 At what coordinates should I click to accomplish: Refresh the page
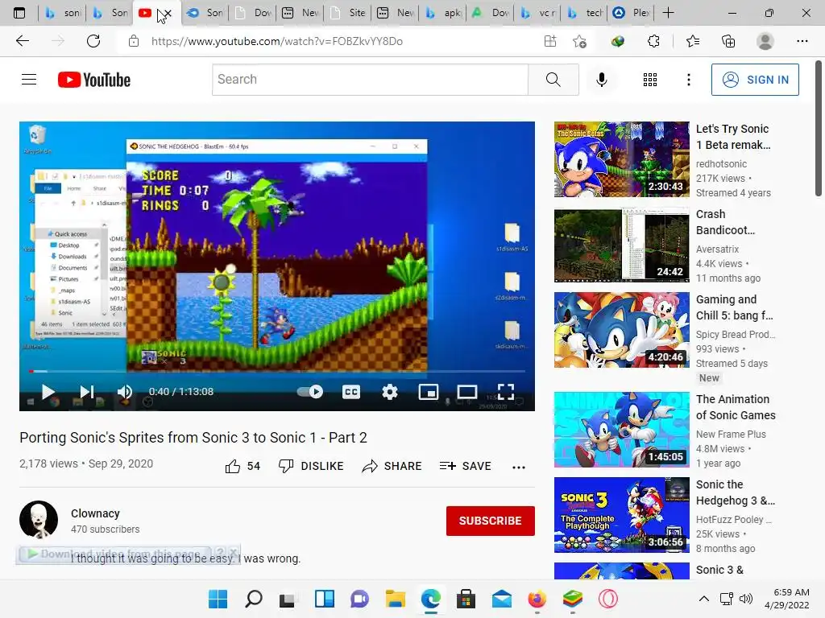(x=93, y=41)
